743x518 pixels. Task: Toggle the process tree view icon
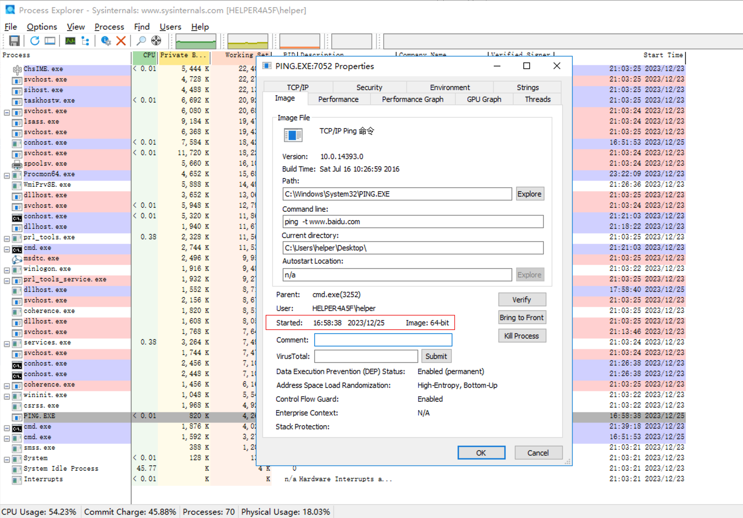point(85,41)
